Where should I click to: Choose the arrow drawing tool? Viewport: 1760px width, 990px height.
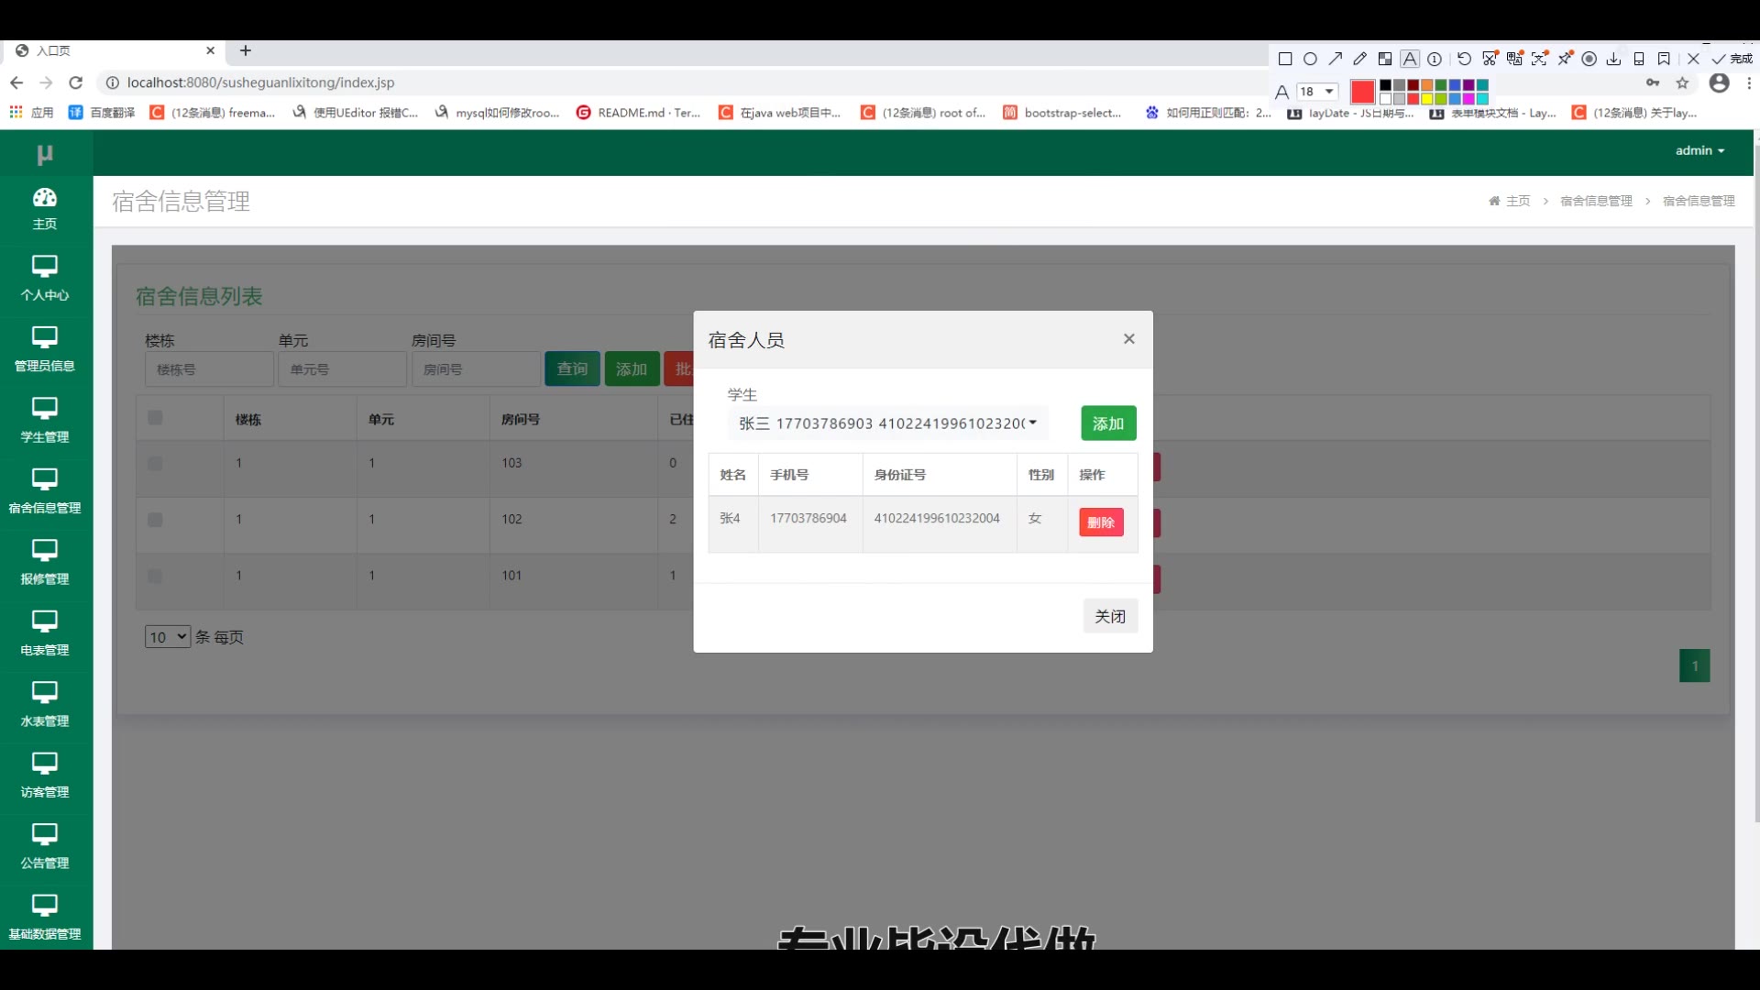[1336, 59]
